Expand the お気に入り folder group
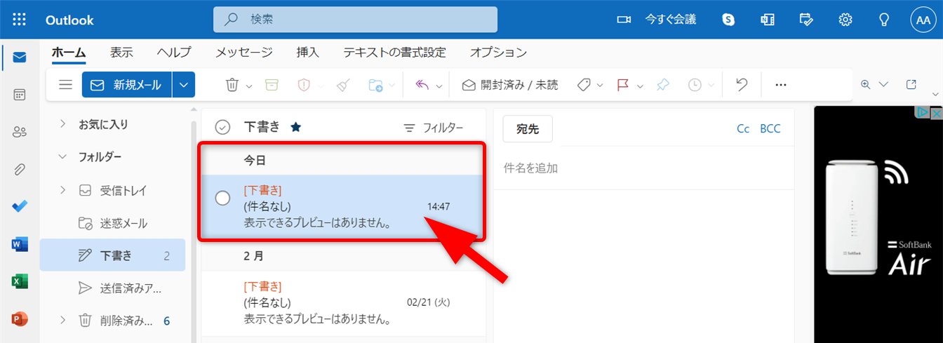Screen dimensions: 943x343 (63, 124)
